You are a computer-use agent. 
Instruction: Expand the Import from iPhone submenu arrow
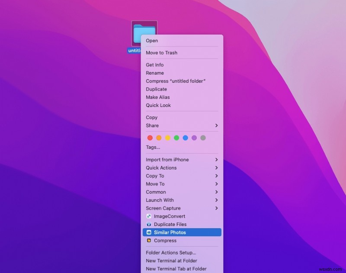(x=217, y=160)
